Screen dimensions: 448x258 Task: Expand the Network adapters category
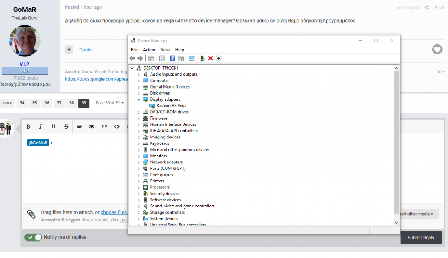tap(139, 162)
